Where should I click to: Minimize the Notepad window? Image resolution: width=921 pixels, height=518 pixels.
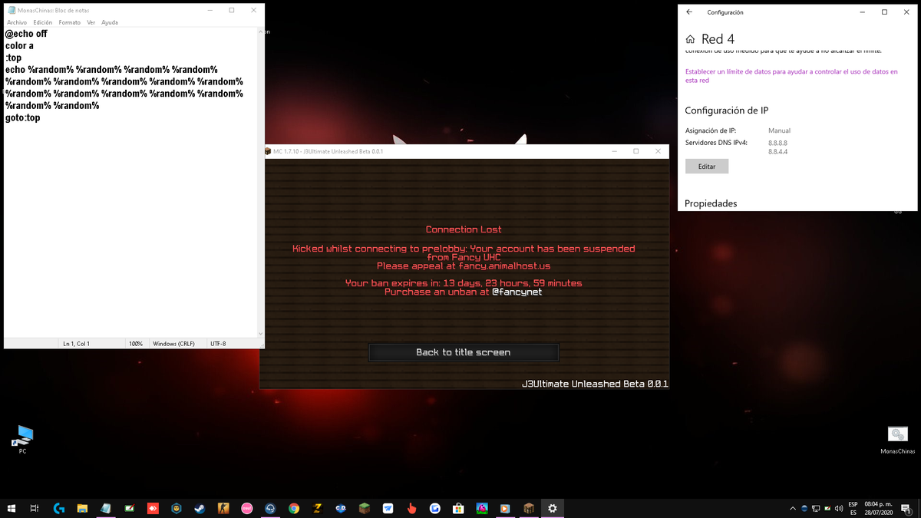coord(210,10)
